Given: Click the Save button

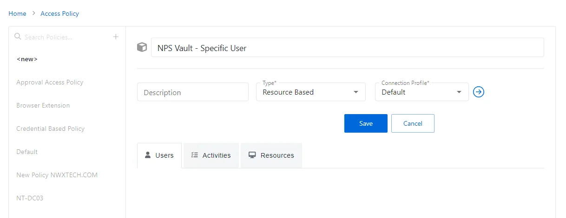Looking at the screenshot, I should click(366, 123).
